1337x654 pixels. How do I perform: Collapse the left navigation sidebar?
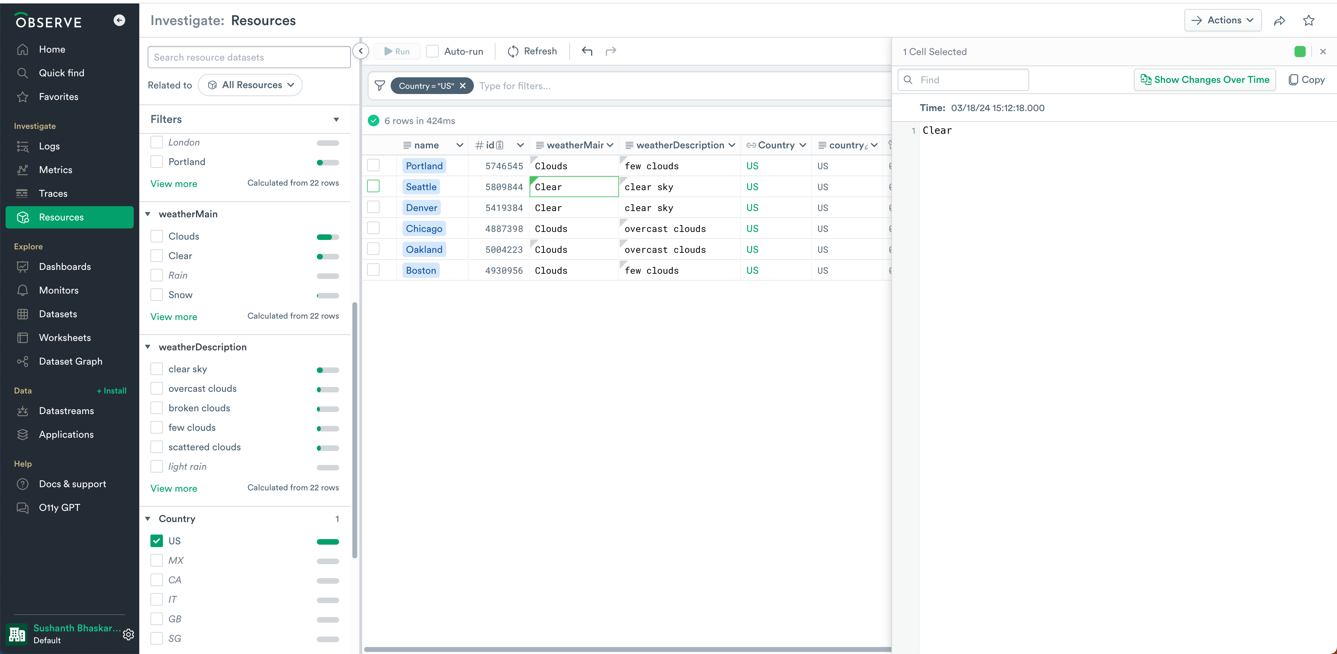click(x=119, y=20)
